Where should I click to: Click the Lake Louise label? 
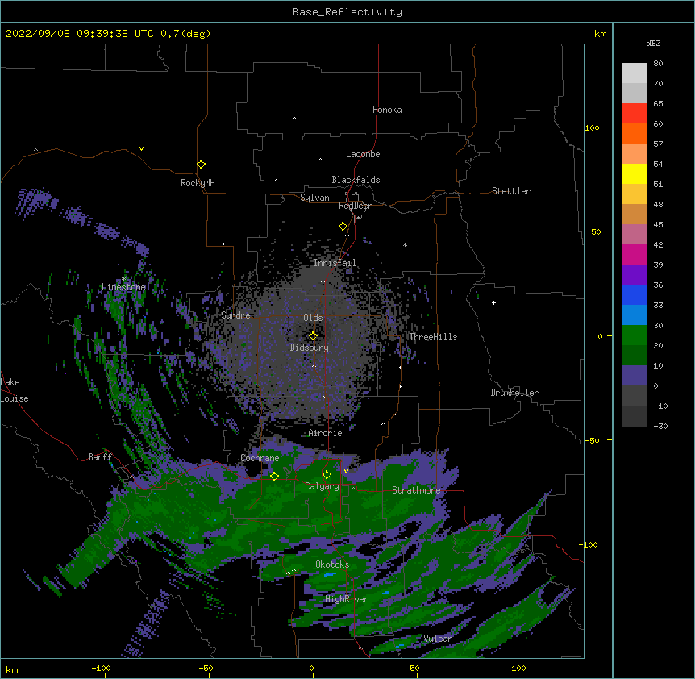click(x=15, y=390)
